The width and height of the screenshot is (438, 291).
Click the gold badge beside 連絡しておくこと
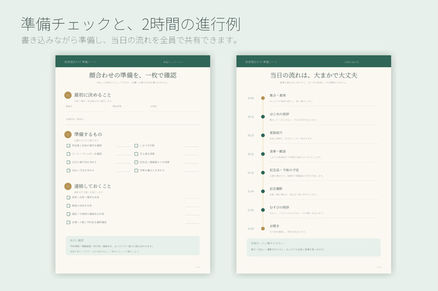pyautogui.click(x=68, y=186)
